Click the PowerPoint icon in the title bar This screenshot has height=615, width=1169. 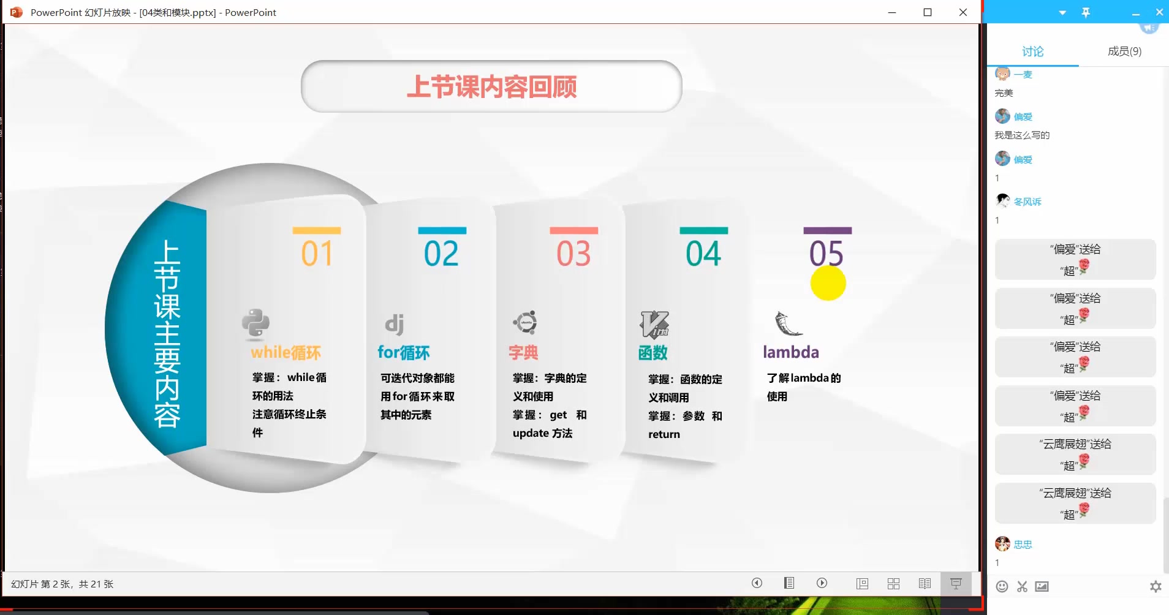(15, 12)
